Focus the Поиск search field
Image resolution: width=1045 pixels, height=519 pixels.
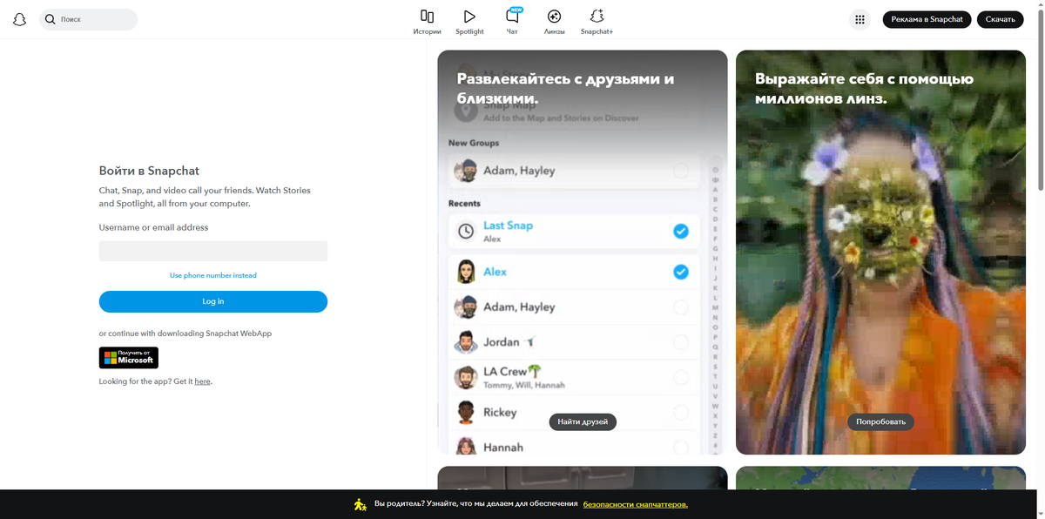(89, 19)
